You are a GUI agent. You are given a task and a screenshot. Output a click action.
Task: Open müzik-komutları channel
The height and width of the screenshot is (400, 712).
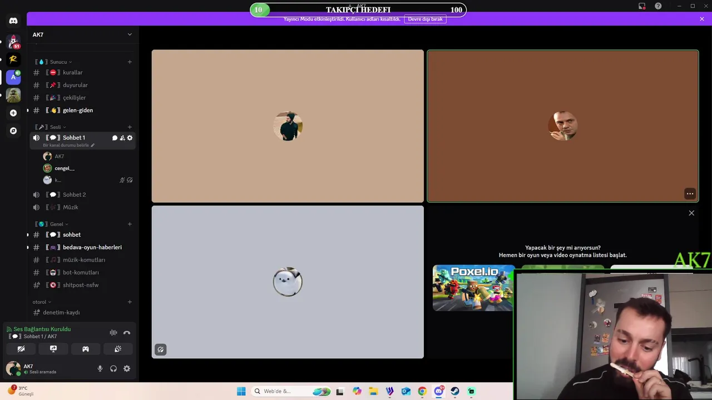point(82,259)
